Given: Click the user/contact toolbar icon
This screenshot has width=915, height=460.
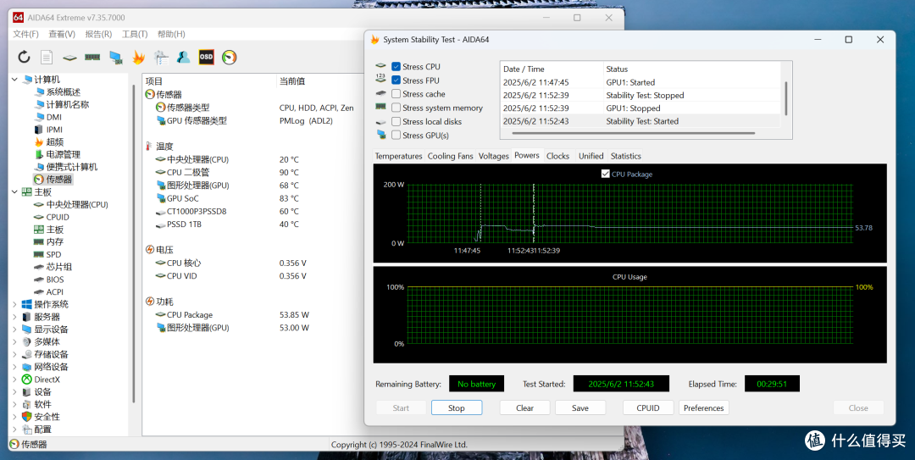Looking at the screenshot, I should coord(183,58).
